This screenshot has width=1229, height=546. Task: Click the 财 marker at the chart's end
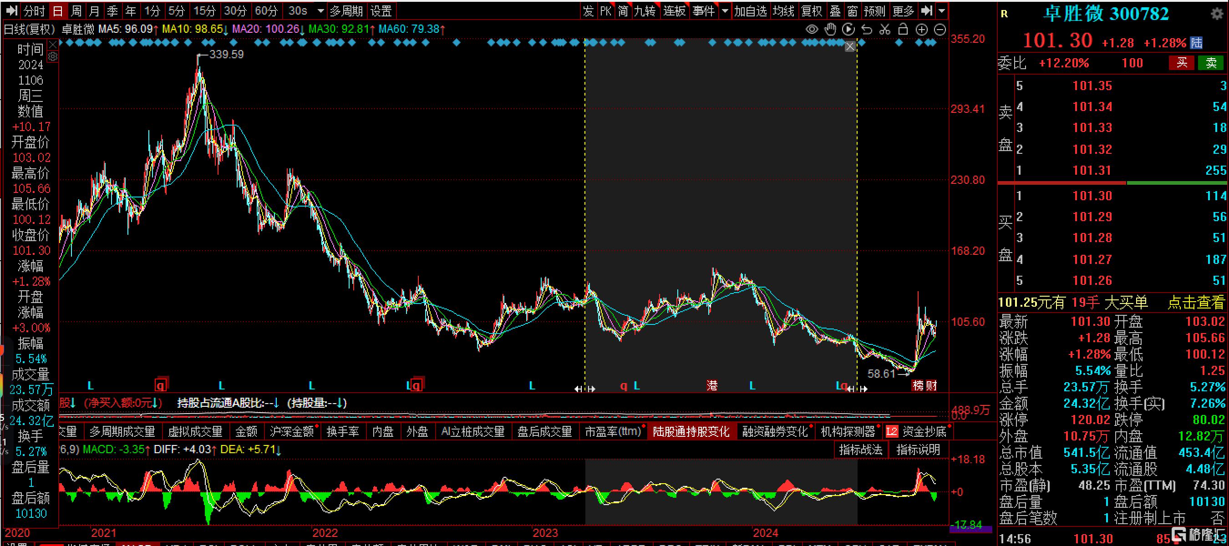pyautogui.click(x=931, y=385)
